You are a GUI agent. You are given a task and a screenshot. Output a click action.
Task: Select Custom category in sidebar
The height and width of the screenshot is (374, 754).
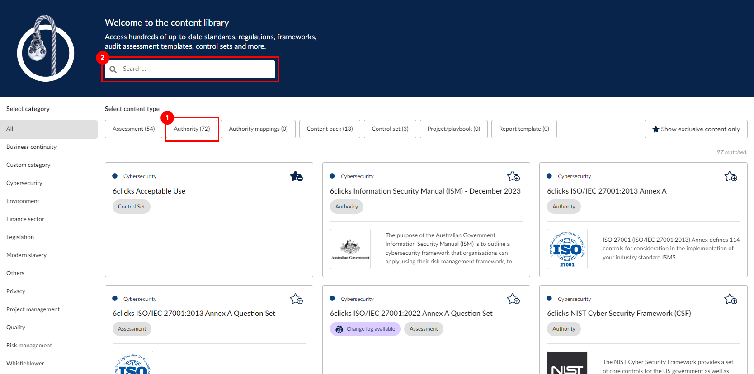tap(49, 165)
